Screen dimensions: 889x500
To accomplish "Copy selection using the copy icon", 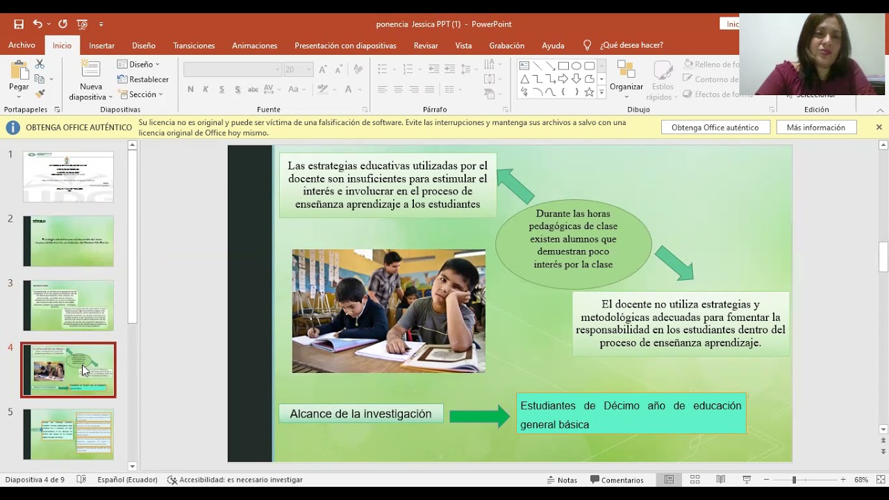I will [x=40, y=79].
